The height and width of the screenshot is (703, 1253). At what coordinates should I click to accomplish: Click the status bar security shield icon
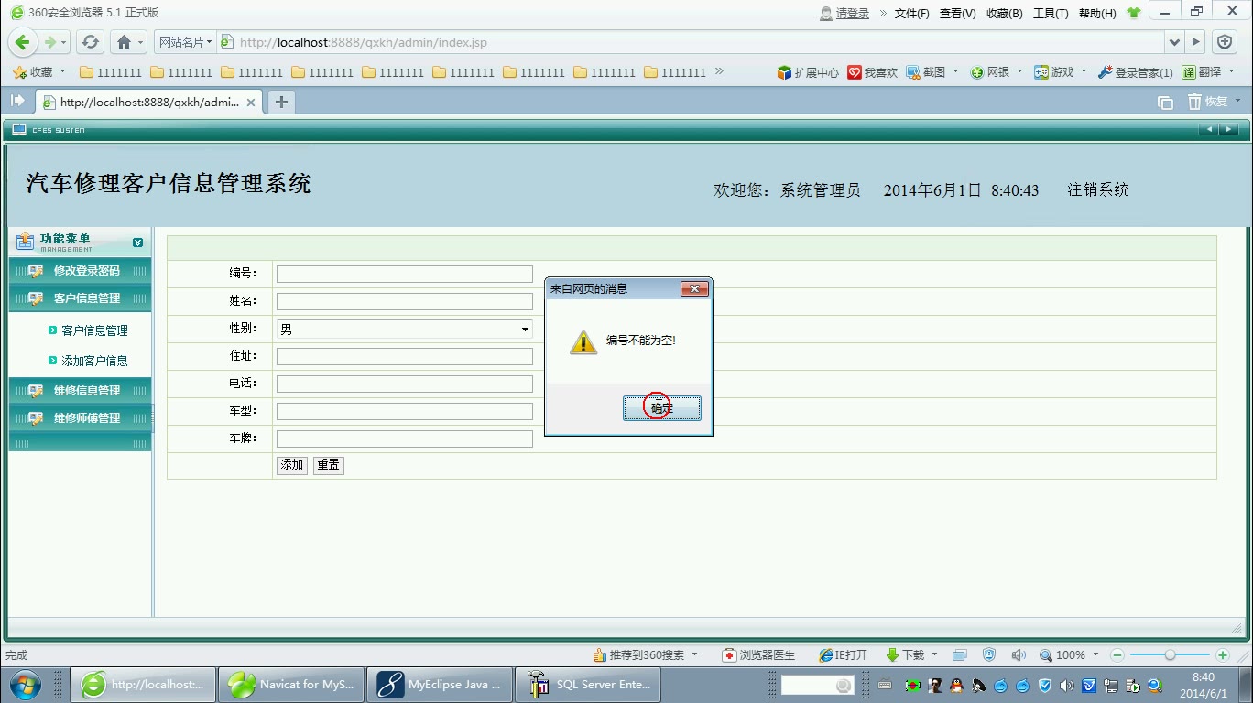point(989,655)
